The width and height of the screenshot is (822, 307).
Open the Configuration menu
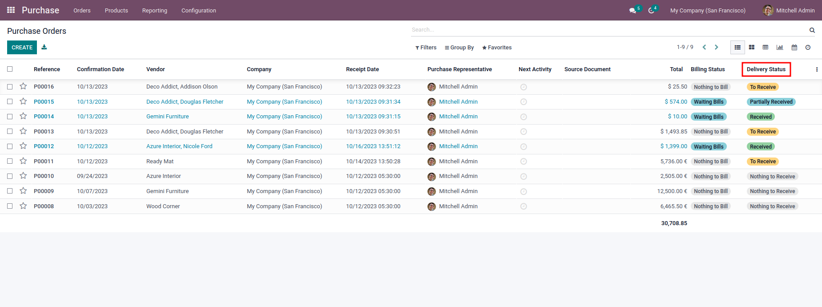(198, 10)
